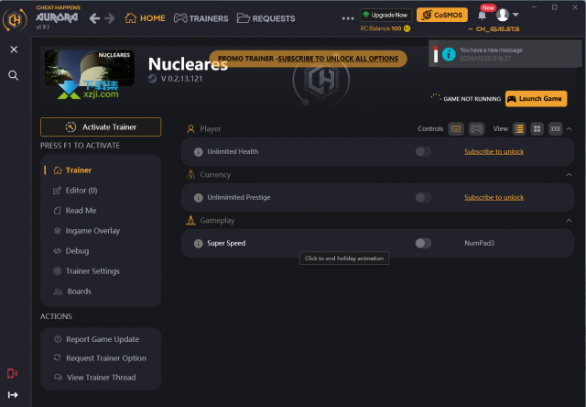Turn on the Super Speed toggle

click(423, 243)
